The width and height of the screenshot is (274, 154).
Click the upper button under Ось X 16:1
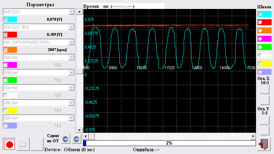click(x=264, y=90)
